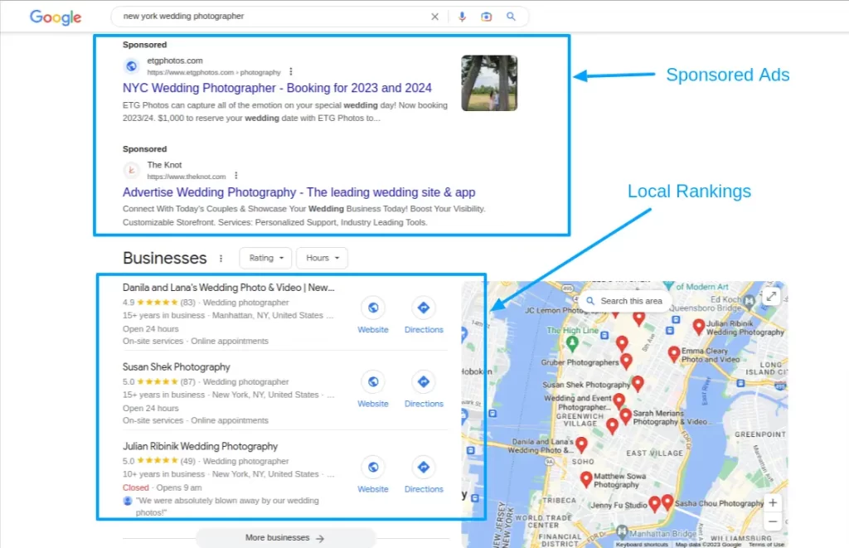Open the Rating filter dropdown

(265, 259)
